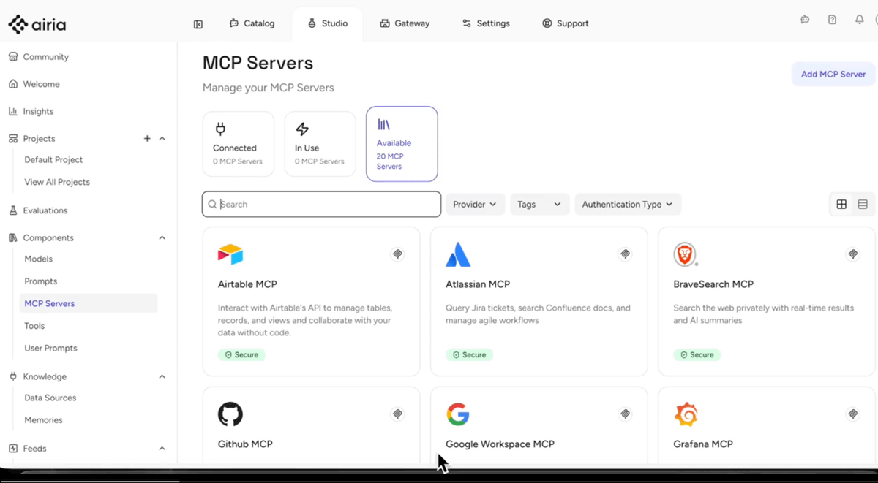The height and width of the screenshot is (483, 878).
Task: Open the Support tab
Action: click(565, 23)
